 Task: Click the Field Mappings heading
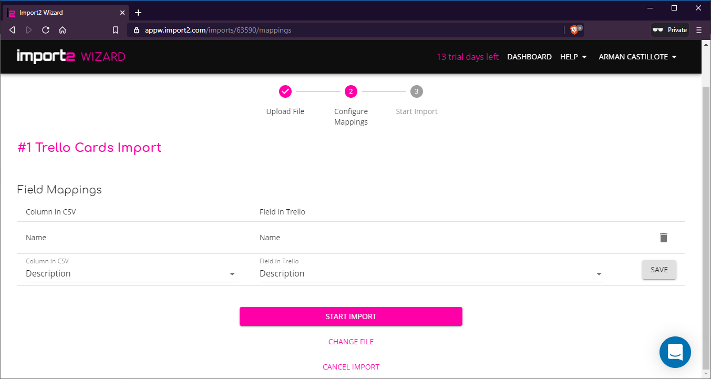(59, 190)
